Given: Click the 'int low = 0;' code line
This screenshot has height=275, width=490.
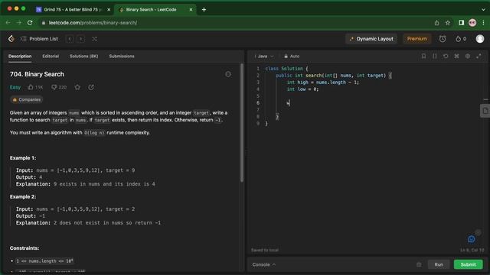Looking at the screenshot, I should tap(302, 89).
